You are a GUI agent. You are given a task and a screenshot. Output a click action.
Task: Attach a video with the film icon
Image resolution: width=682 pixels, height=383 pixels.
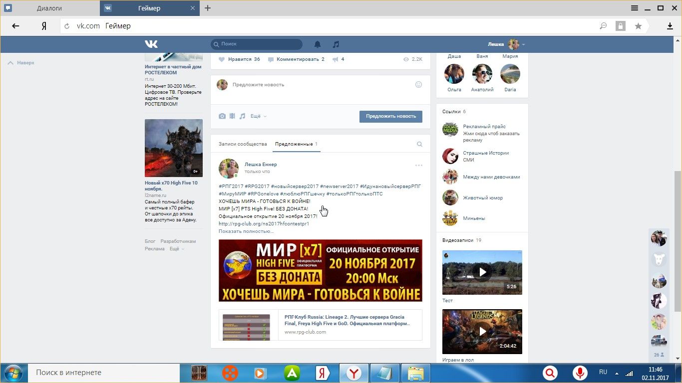232,116
